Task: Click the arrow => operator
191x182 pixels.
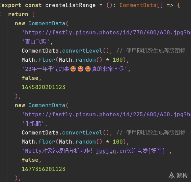Action: click(170, 5)
